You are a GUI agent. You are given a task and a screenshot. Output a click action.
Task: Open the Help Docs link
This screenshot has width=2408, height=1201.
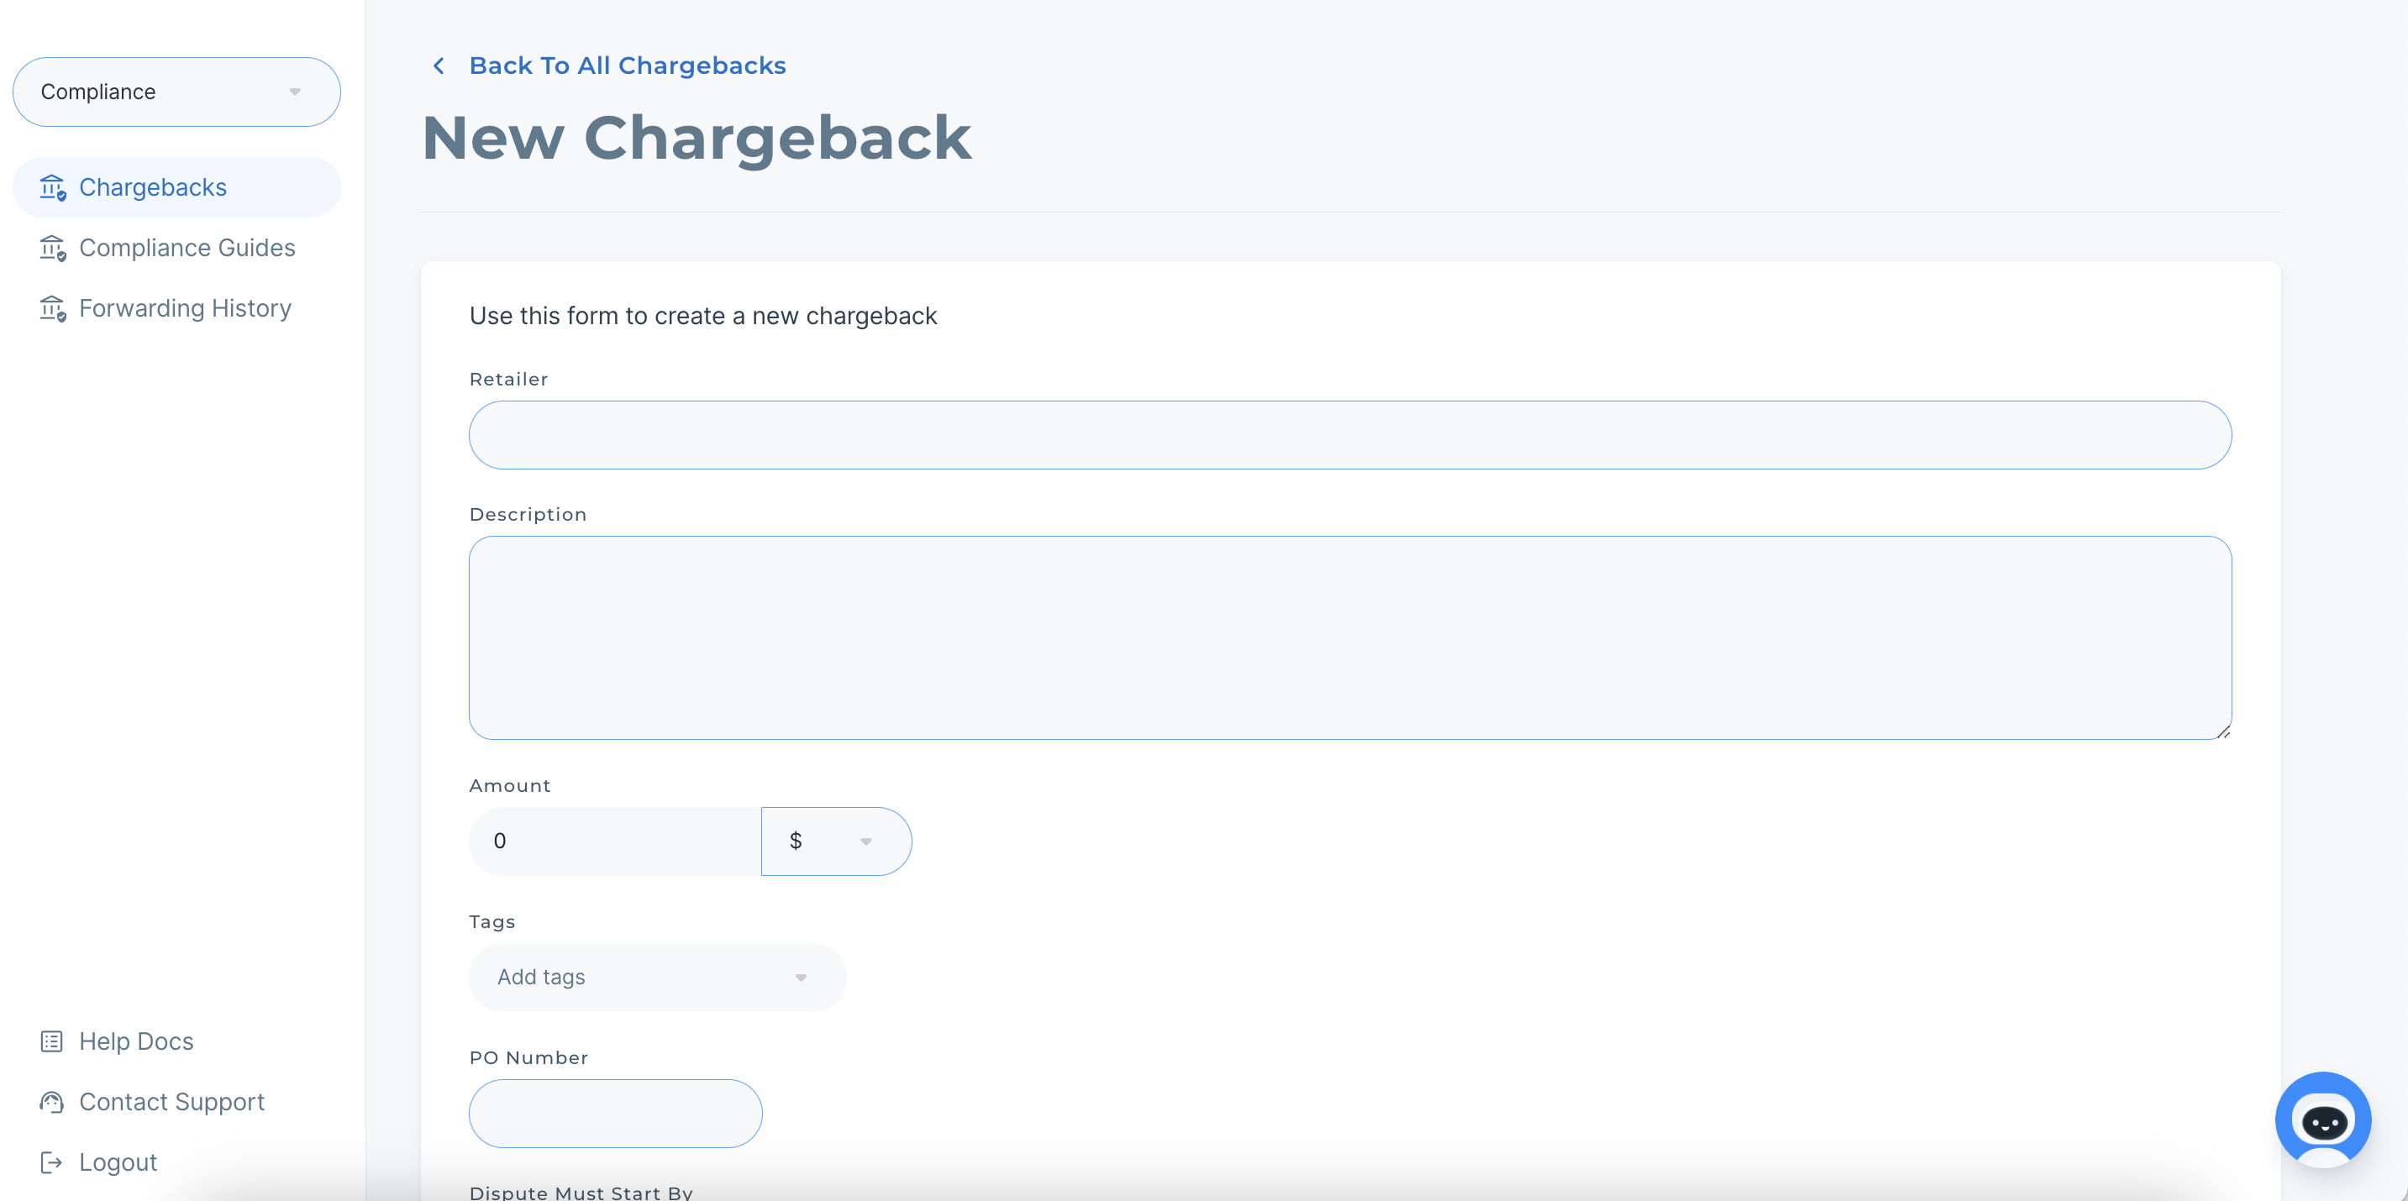(136, 1041)
